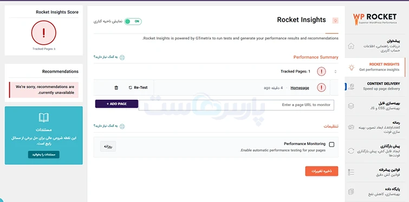
Task: Focus the page URL to monitor field
Action: (x=236, y=105)
